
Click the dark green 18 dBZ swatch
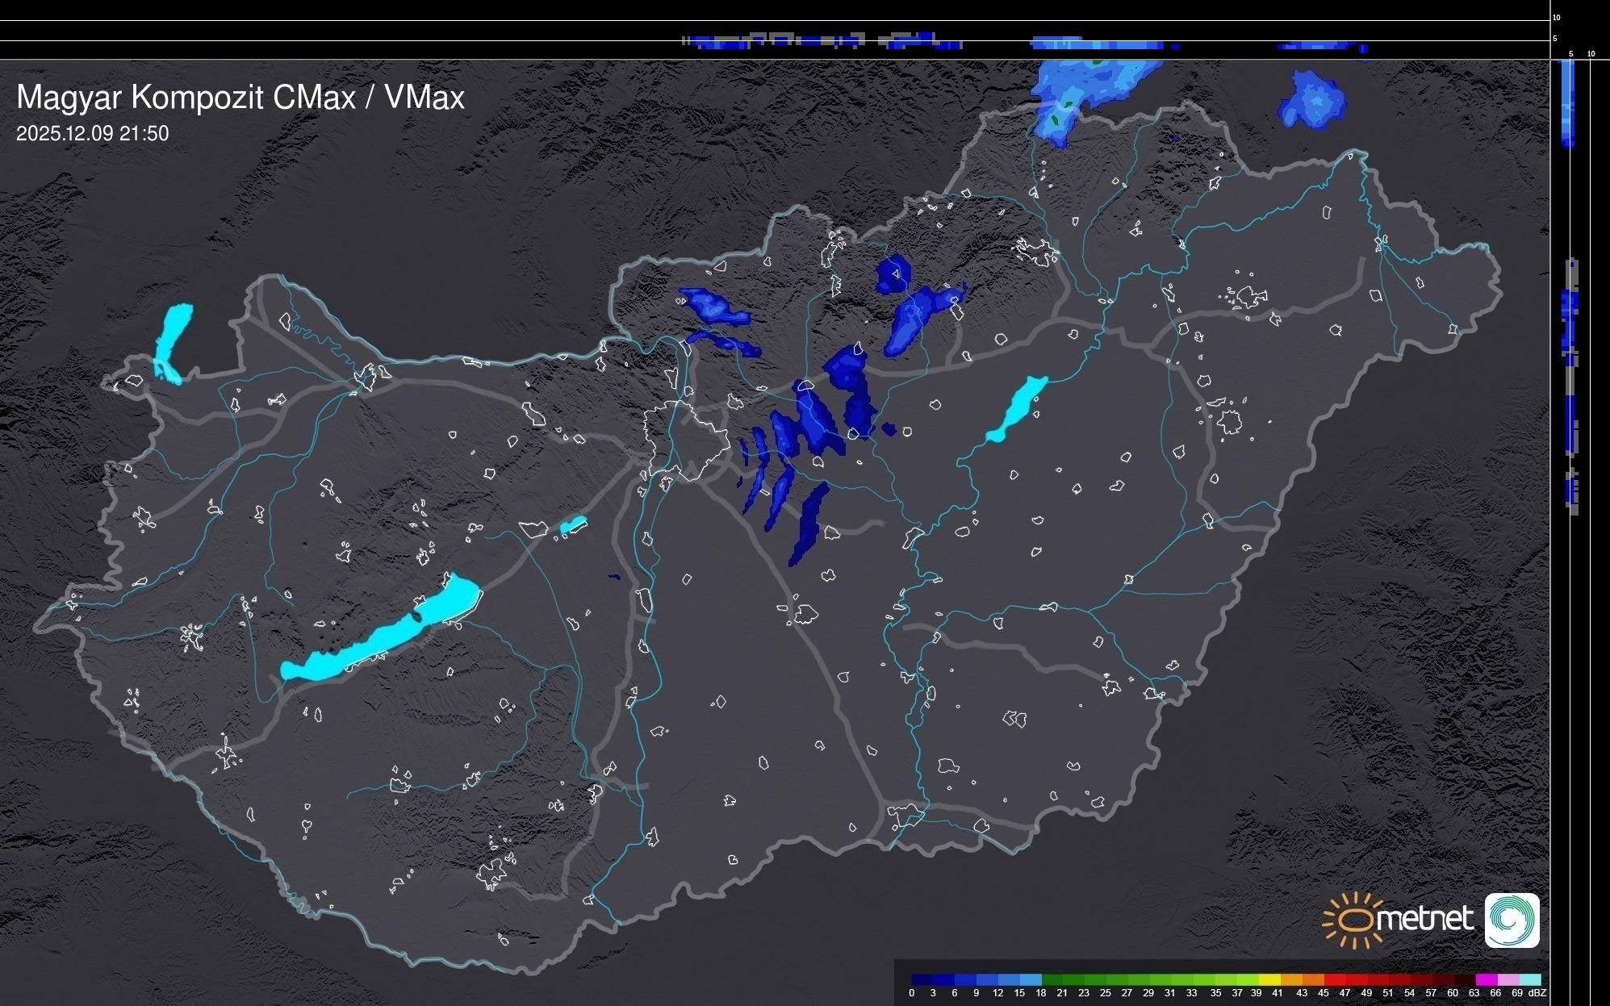pos(1052,980)
